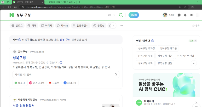This screenshot has height=107, width=202.
Task: Switch to the 교대생의 성장일기 browser tab
Action: pos(60,2)
